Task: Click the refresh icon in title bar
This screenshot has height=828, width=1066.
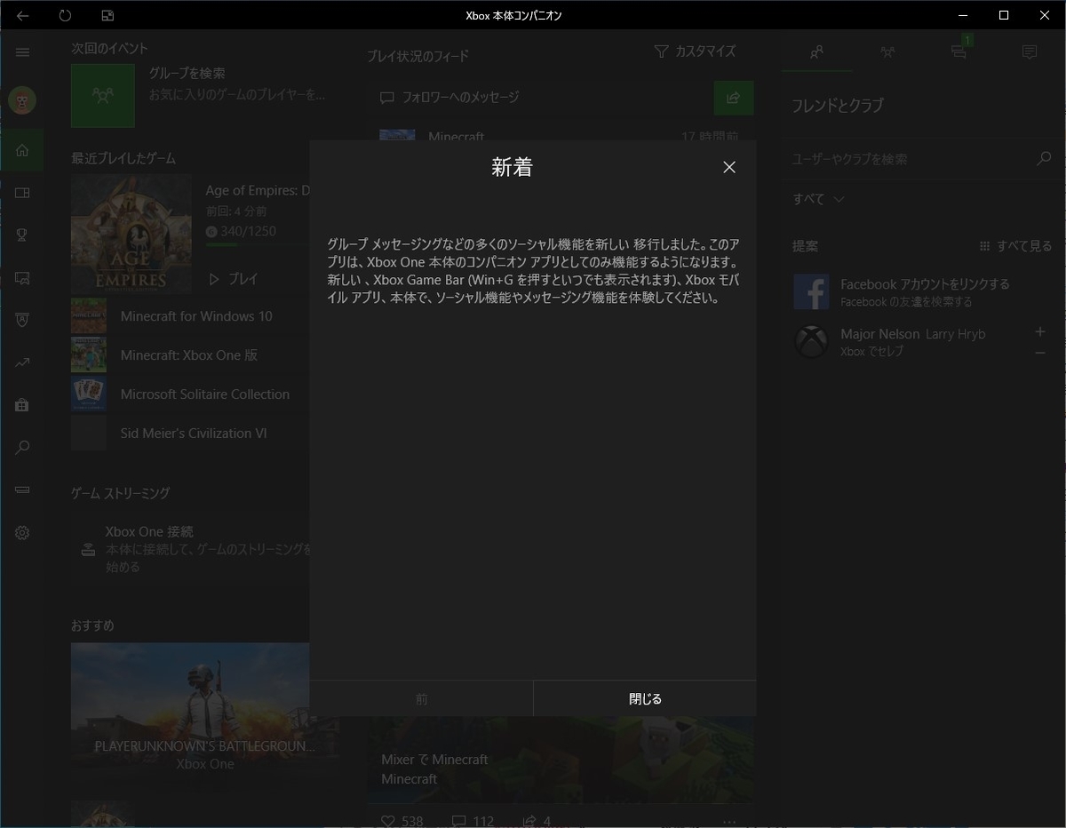Action: click(65, 15)
